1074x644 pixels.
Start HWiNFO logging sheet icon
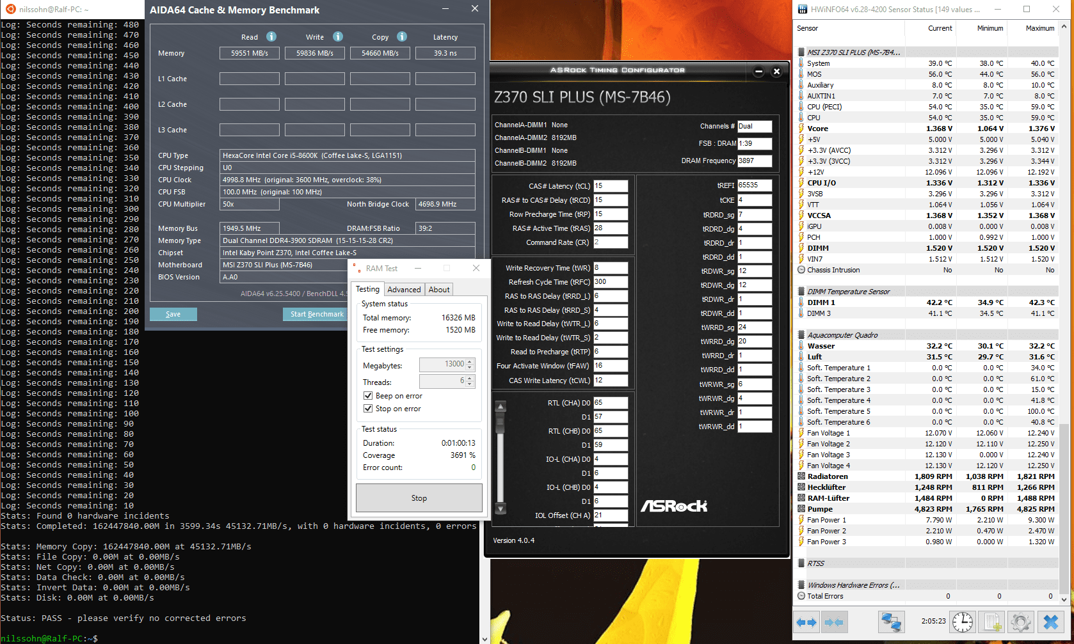pyautogui.click(x=992, y=622)
